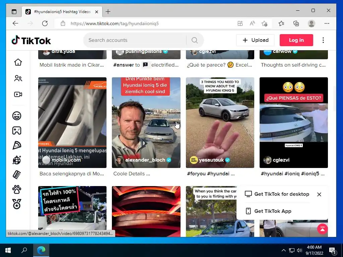The image size is (343, 257).
Task: Open the Collections icon
Action: pyautogui.click(x=296, y=23)
